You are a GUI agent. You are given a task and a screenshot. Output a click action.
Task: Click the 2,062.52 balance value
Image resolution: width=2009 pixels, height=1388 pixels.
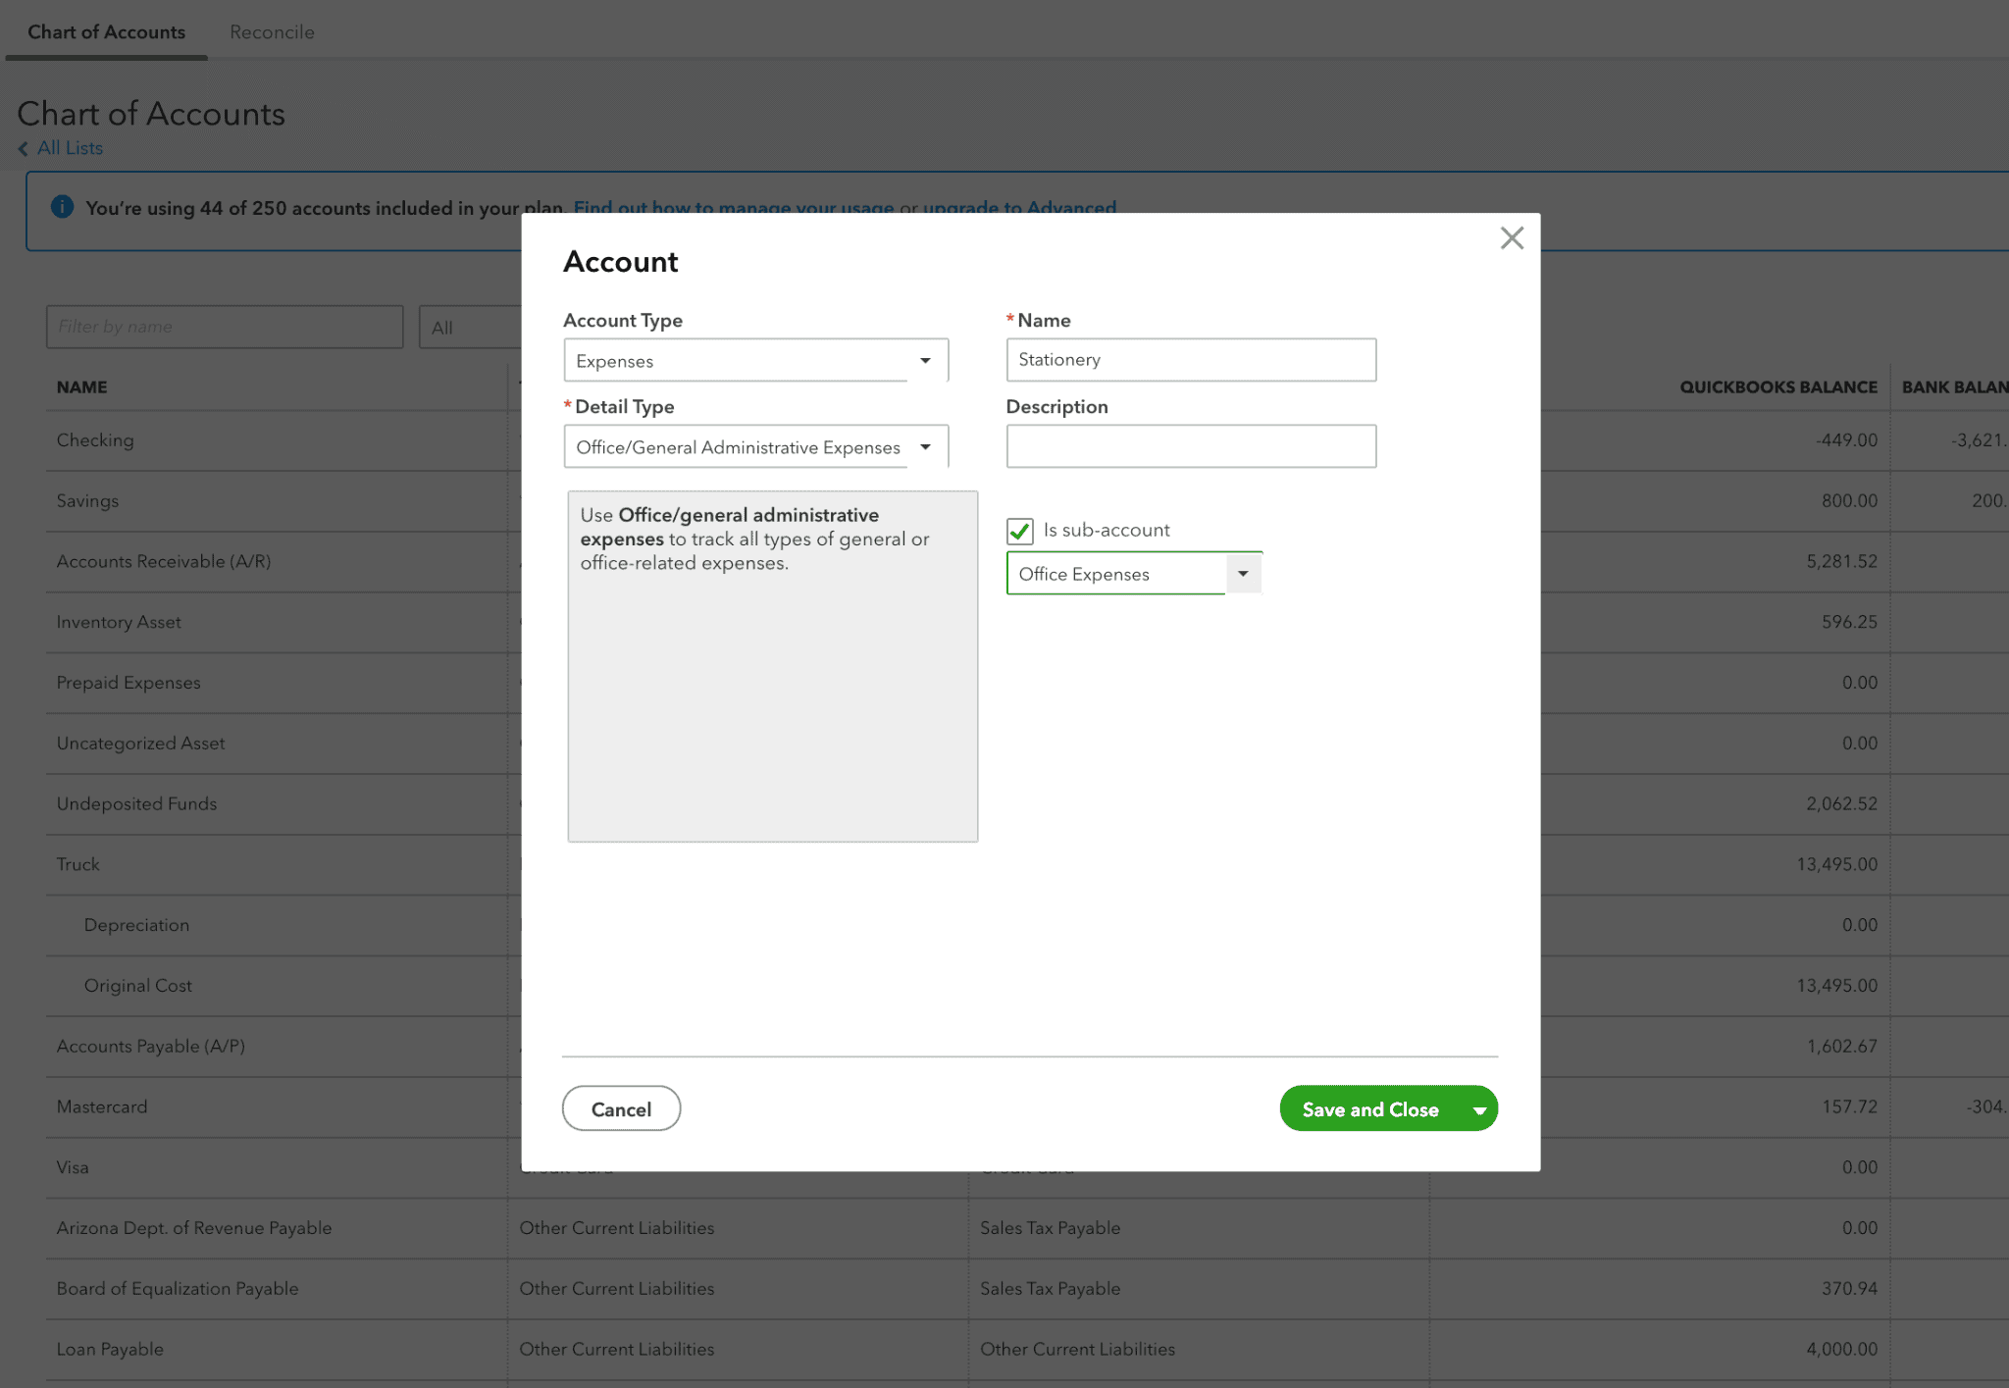(1841, 804)
